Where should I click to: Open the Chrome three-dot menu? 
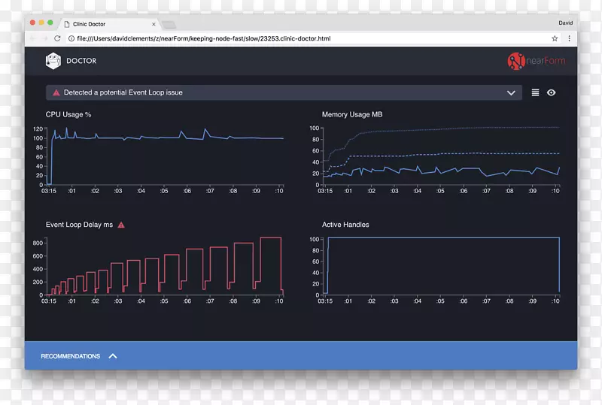569,38
